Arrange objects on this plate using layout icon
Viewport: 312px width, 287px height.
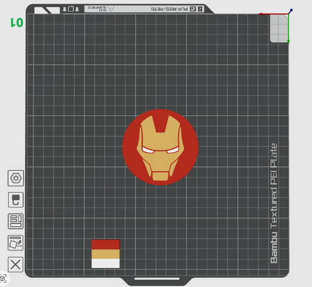click(x=16, y=221)
